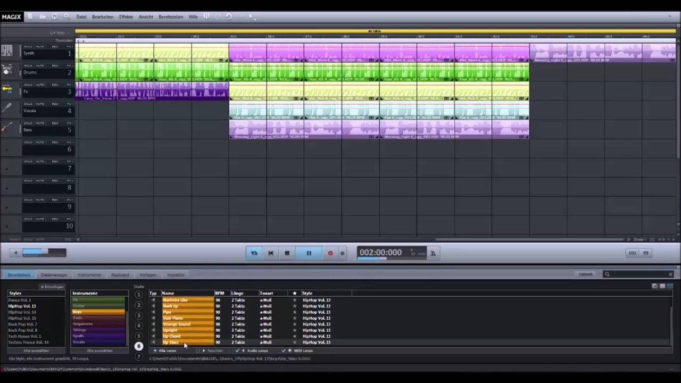Click the magnifier search icon in toolbar
Image resolution: width=681 pixels, height=383 pixels.
[x=67, y=16]
